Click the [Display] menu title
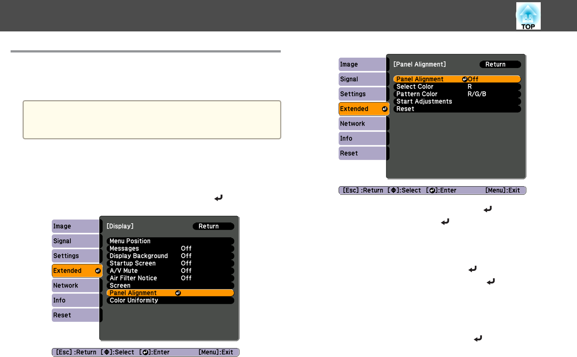Screen dimensions: 577x357 coord(120,226)
